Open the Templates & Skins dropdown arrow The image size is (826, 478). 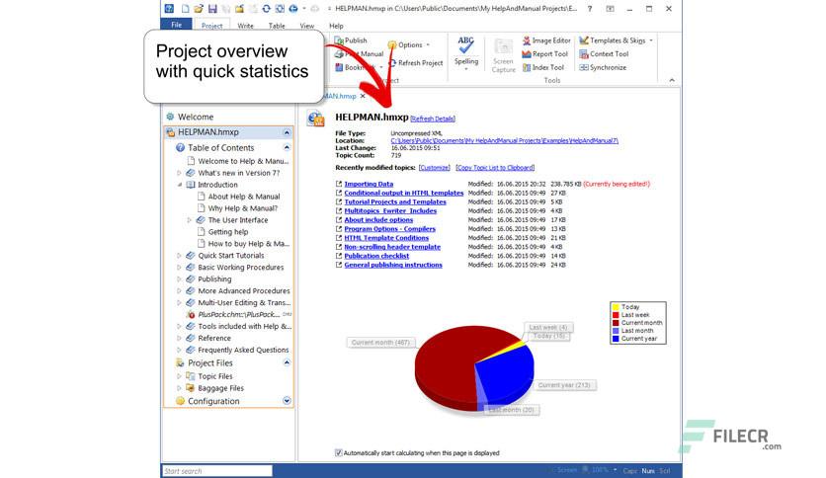click(651, 40)
